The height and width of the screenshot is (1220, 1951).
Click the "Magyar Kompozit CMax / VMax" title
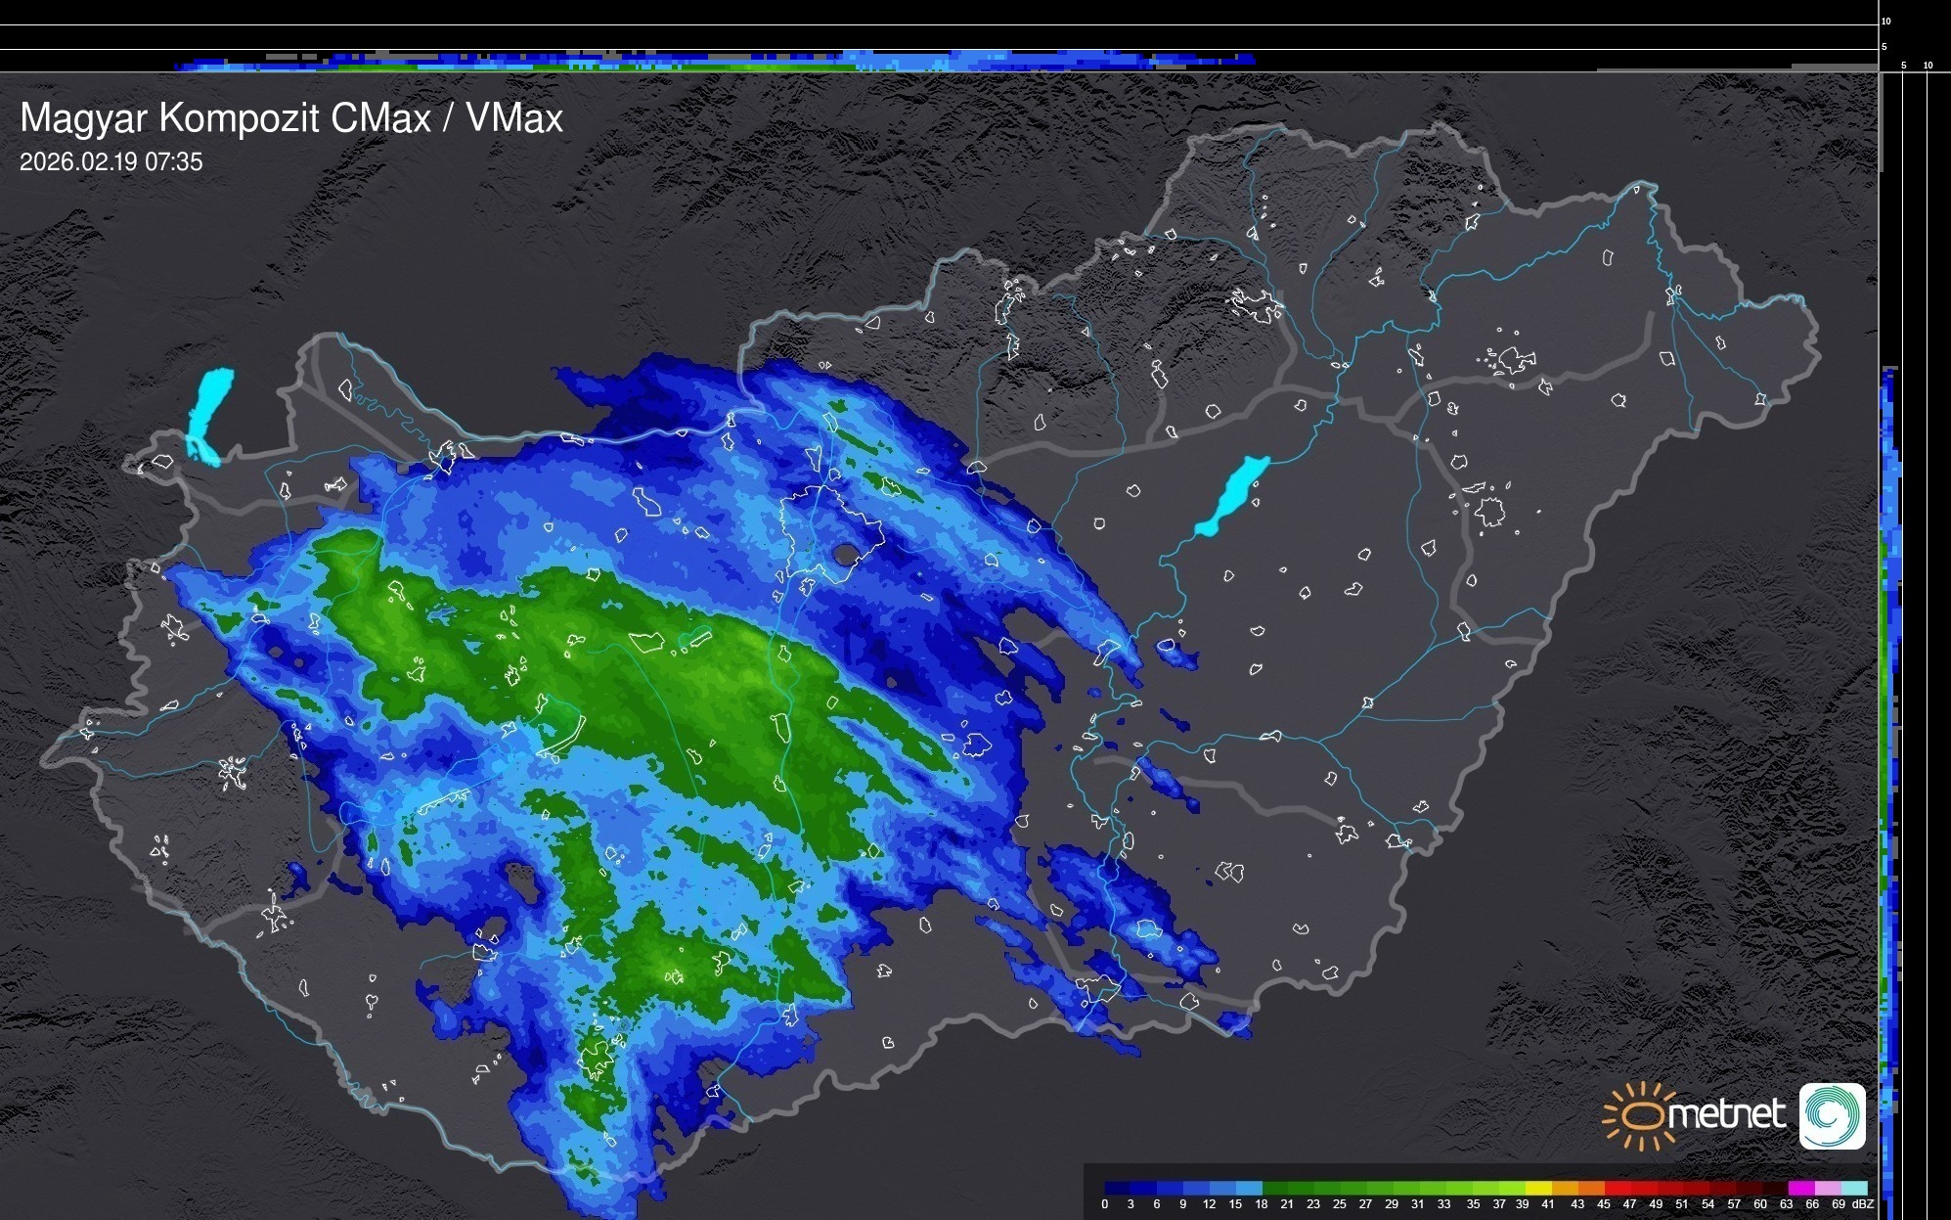pyautogui.click(x=291, y=118)
